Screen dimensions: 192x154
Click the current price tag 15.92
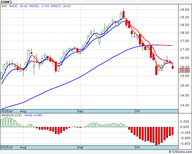[184, 70]
